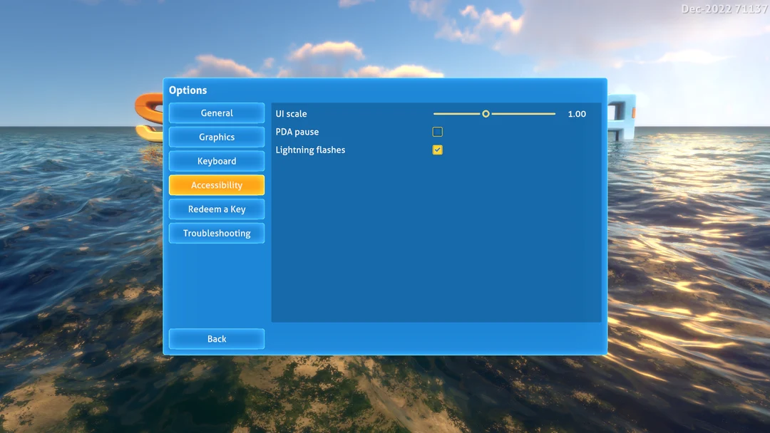770x433 pixels.
Task: Click the UI scale slider handle
Action: click(x=486, y=113)
